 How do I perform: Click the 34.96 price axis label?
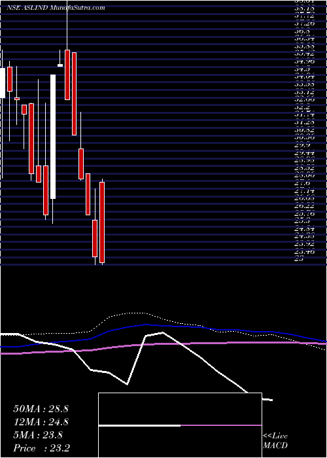(x=305, y=62)
